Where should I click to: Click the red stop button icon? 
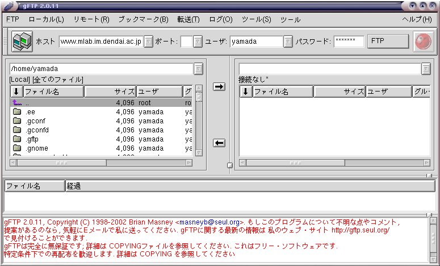point(424,41)
